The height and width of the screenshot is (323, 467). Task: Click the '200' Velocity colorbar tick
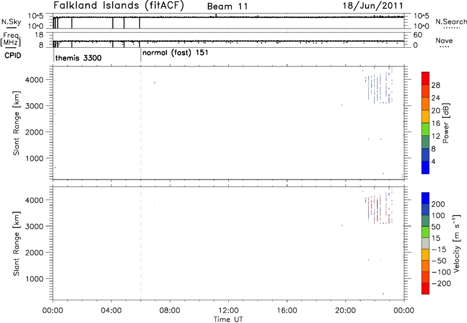tap(438, 204)
